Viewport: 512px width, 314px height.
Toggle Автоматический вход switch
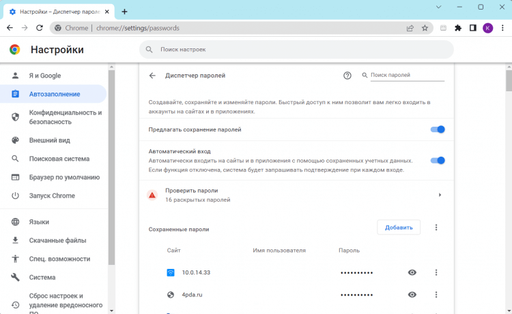pyautogui.click(x=438, y=160)
